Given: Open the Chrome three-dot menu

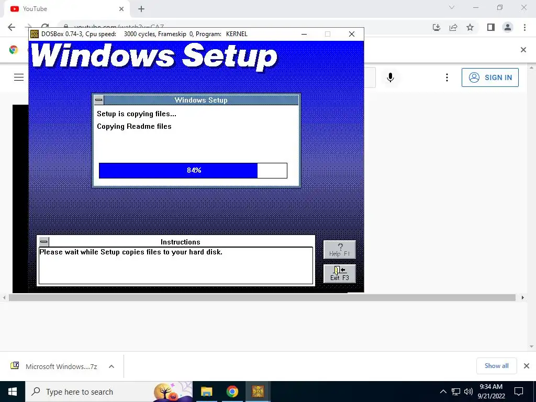Looking at the screenshot, I should click(524, 27).
